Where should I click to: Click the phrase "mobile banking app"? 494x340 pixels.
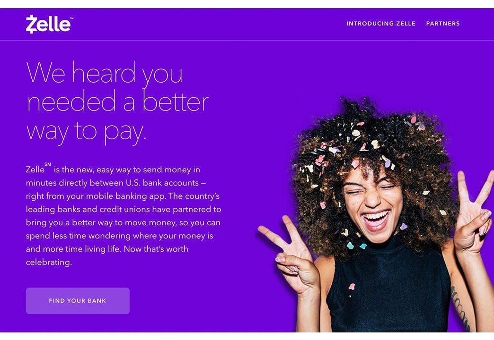point(126,196)
